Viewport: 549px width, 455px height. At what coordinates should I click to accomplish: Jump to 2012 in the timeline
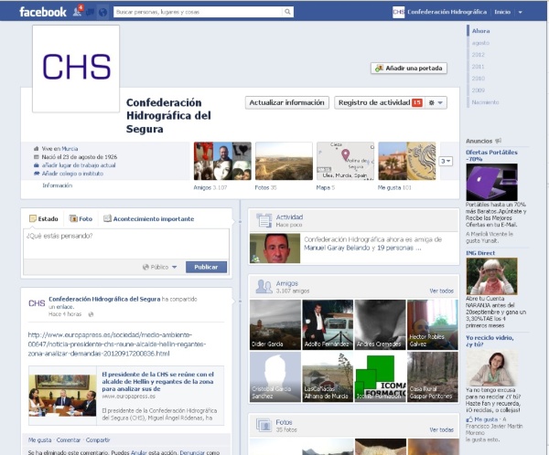point(478,55)
